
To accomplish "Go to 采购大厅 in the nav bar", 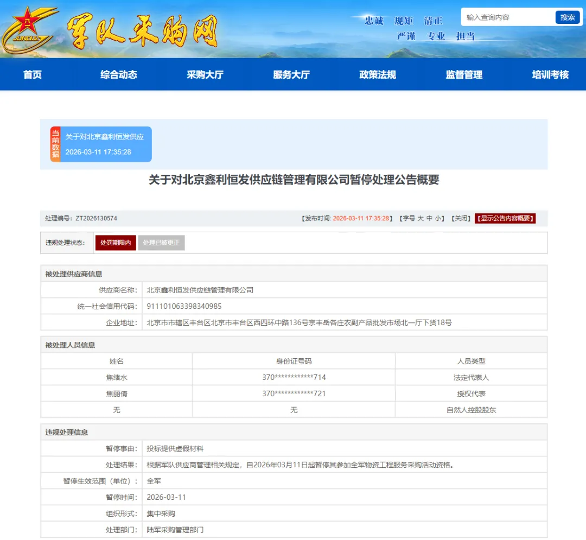I will [x=205, y=75].
